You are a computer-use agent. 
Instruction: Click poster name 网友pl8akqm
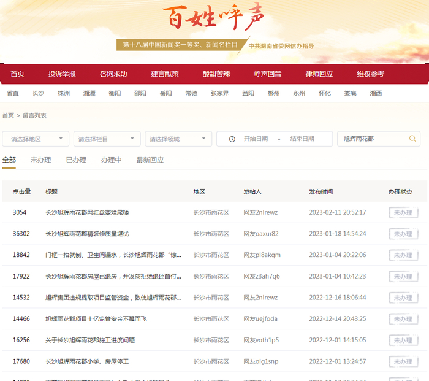click(262, 255)
